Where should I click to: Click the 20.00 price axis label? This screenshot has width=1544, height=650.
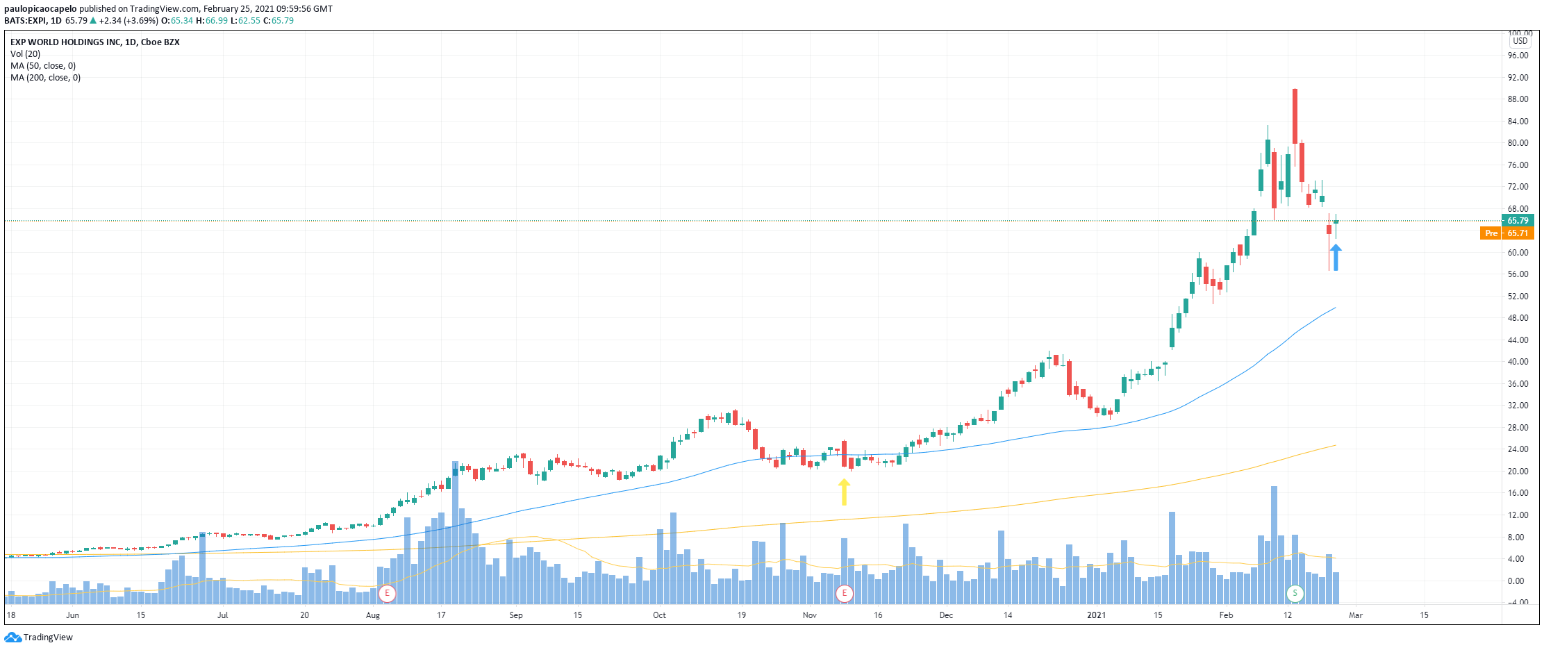[x=1518, y=472]
